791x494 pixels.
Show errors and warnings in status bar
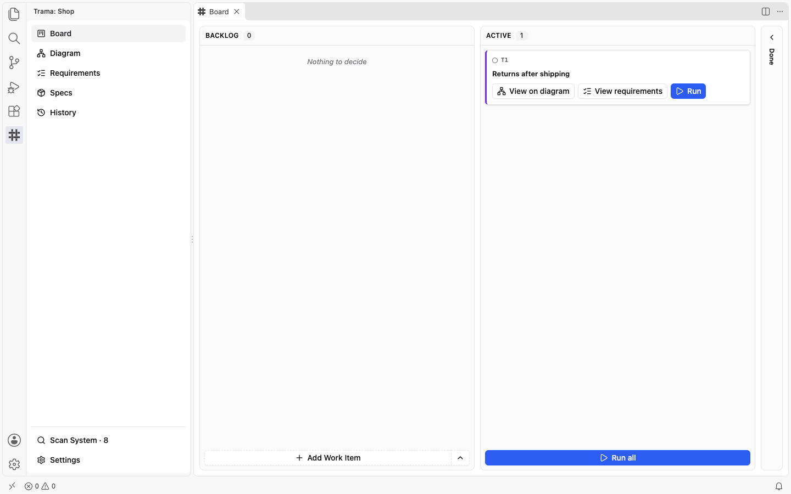pos(40,486)
